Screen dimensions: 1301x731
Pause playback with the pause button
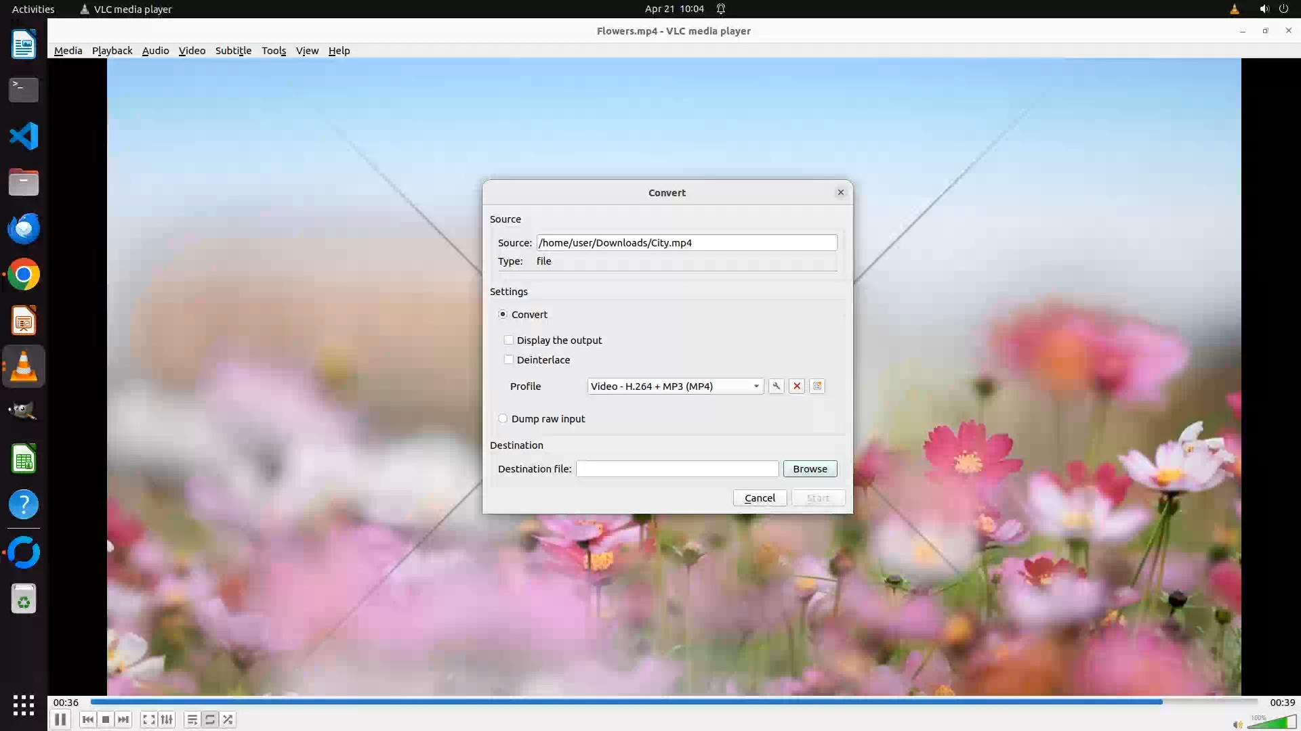click(60, 719)
